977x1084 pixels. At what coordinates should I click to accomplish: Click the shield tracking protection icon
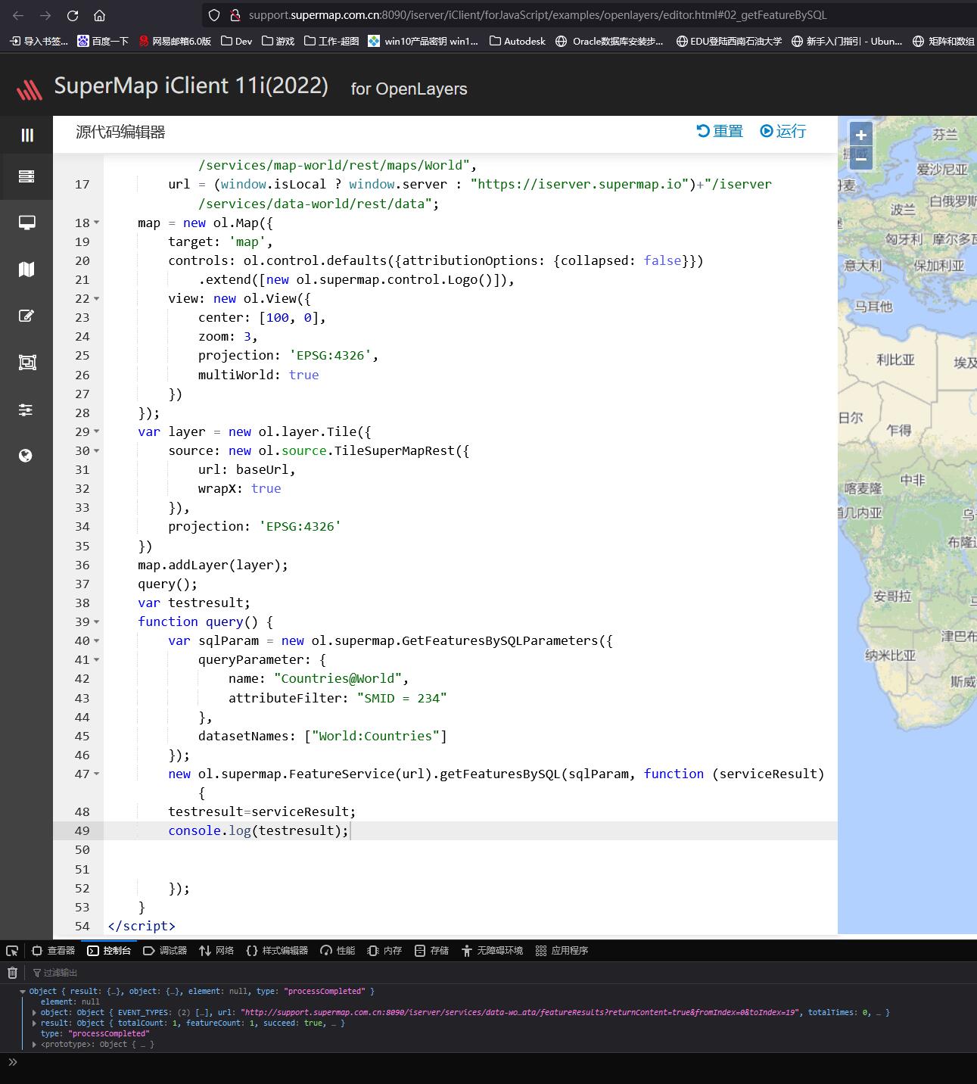(214, 15)
